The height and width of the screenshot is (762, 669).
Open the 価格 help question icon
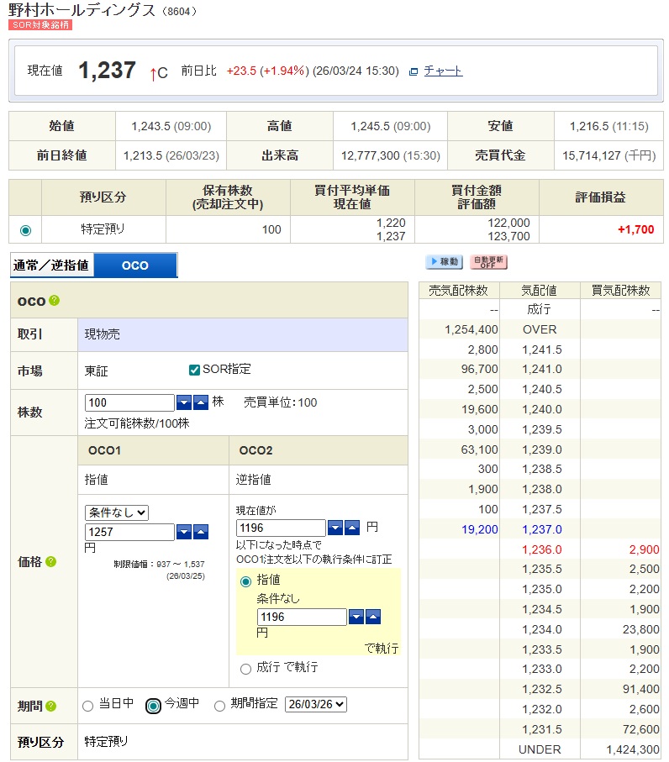pyautogui.click(x=51, y=562)
